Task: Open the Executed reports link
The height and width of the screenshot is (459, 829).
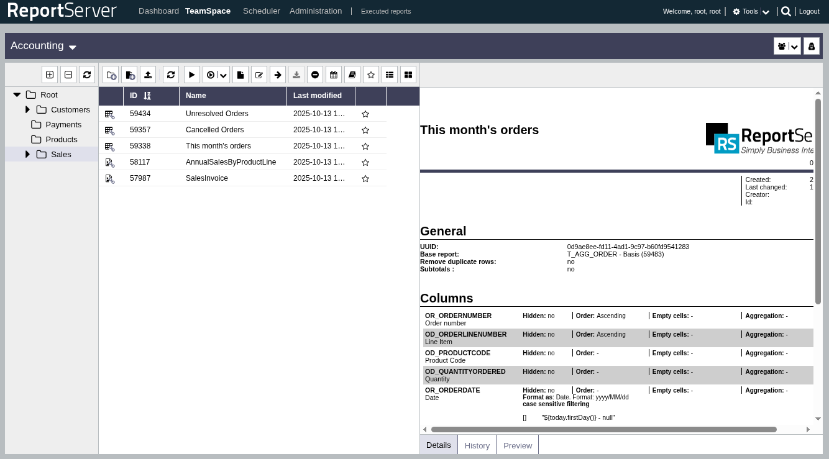Action: point(385,11)
